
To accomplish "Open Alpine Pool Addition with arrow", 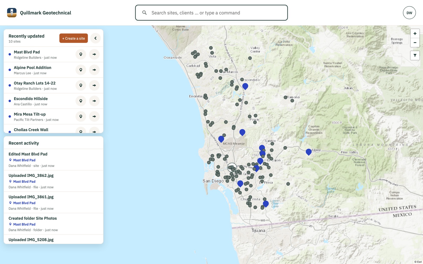I will [94, 70].
